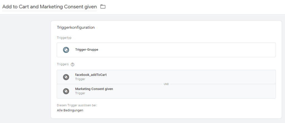Click the Triggers section label
The width and height of the screenshot is (285, 123).
(x=63, y=64)
